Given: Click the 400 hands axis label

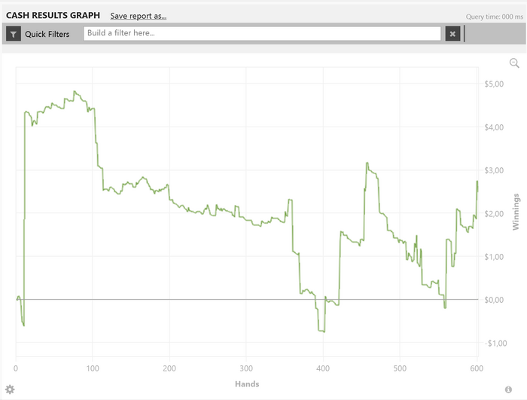Looking at the screenshot, I should (x=323, y=368).
